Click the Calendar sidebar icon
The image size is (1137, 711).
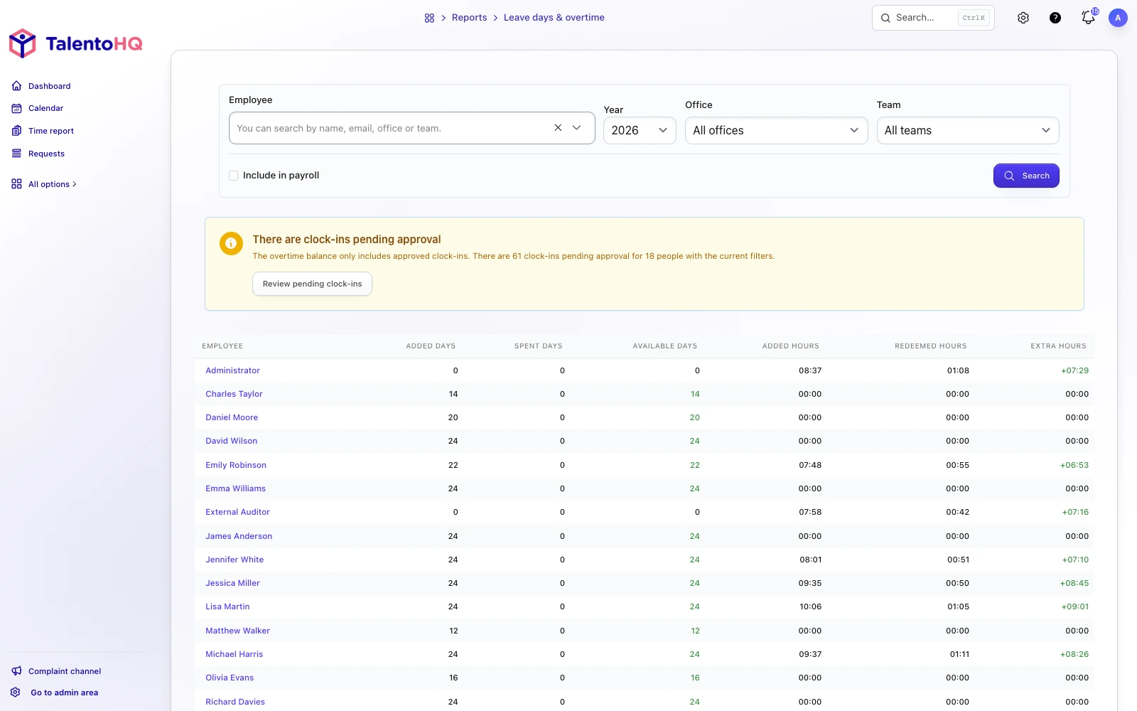pyautogui.click(x=16, y=108)
